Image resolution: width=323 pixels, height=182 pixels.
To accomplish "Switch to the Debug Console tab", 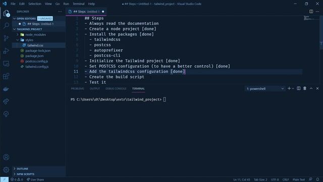I will (x=116, y=88).
